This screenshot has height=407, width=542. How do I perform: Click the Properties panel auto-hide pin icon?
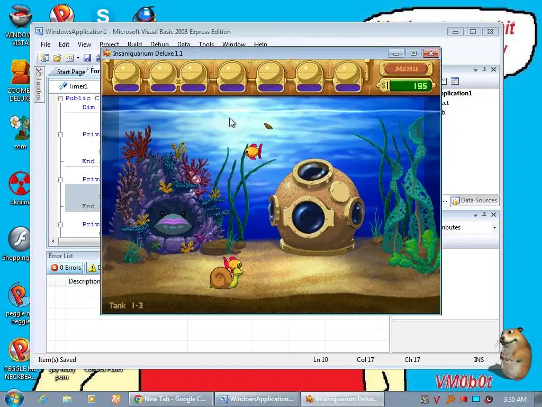[x=484, y=215]
